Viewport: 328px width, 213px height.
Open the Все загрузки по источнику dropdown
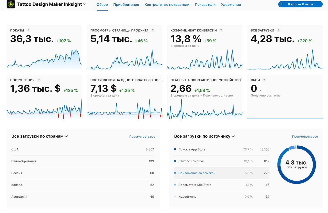coord(233,136)
